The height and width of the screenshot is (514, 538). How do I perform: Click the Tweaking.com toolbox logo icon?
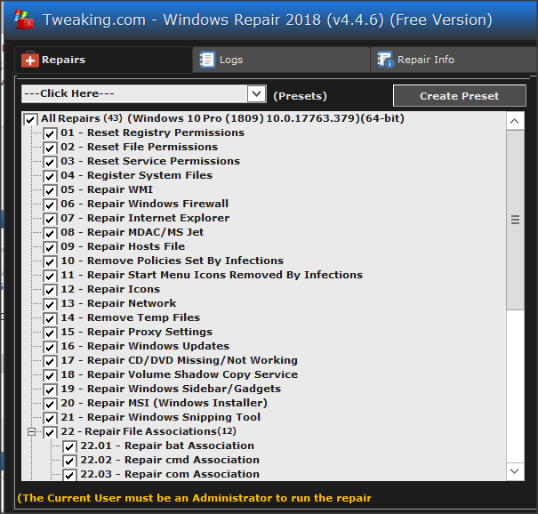coord(24,20)
